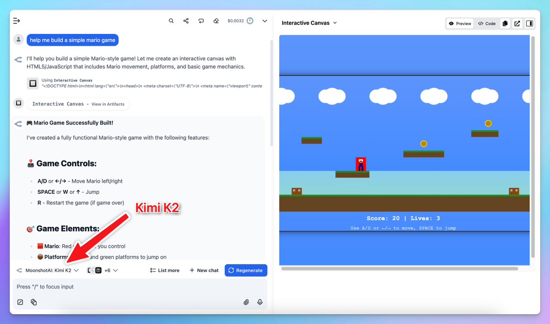Attach a file with paperclip icon
550x324 pixels.
pos(246,302)
